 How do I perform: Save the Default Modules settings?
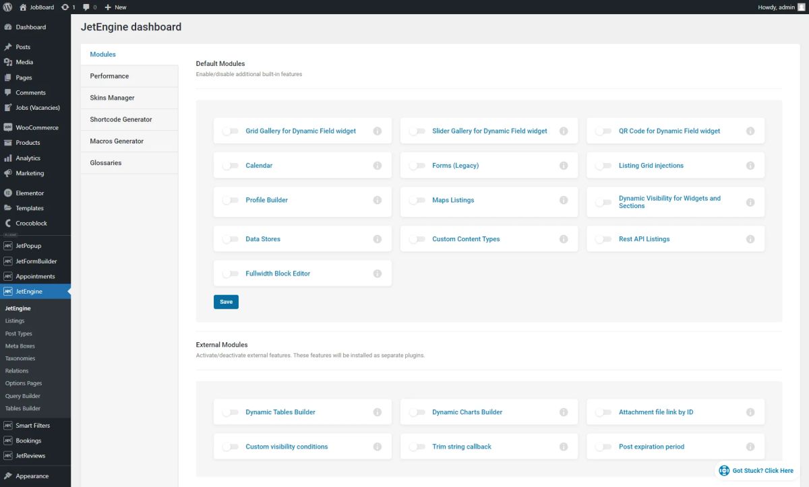click(x=226, y=302)
